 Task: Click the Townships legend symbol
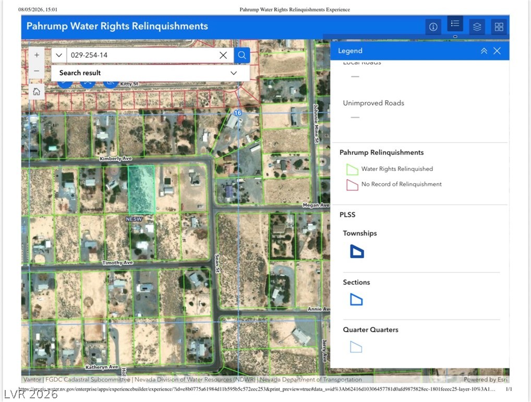pyautogui.click(x=357, y=251)
